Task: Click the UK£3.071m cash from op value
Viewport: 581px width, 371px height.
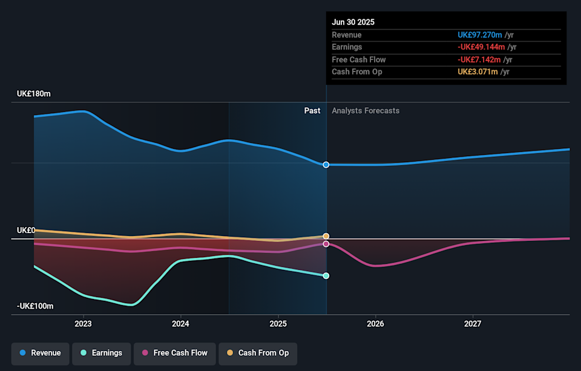Action: point(478,72)
